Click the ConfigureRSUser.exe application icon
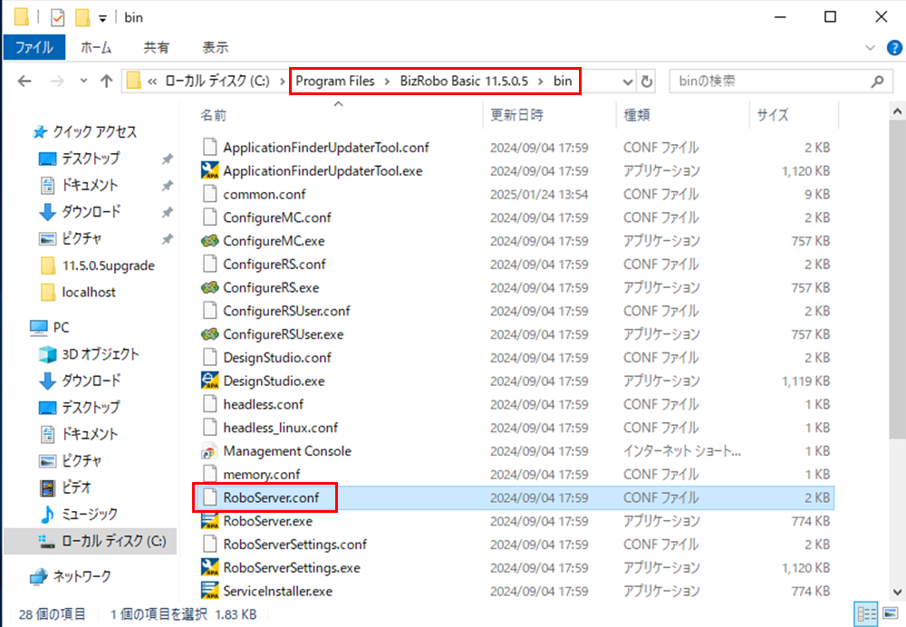Image resolution: width=906 pixels, height=627 pixels. click(210, 334)
